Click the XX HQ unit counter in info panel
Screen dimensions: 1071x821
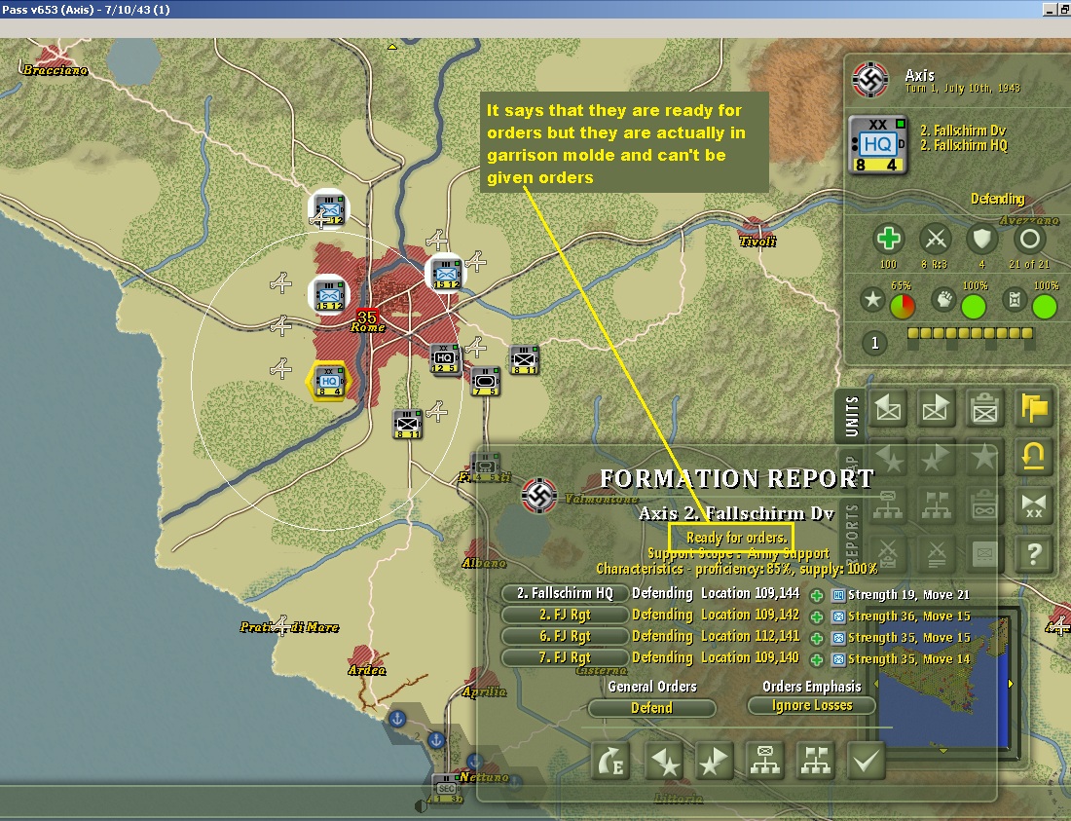(x=877, y=145)
